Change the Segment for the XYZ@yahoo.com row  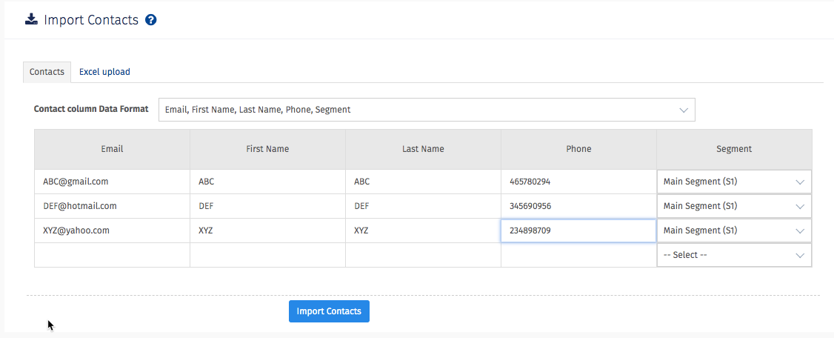click(733, 231)
